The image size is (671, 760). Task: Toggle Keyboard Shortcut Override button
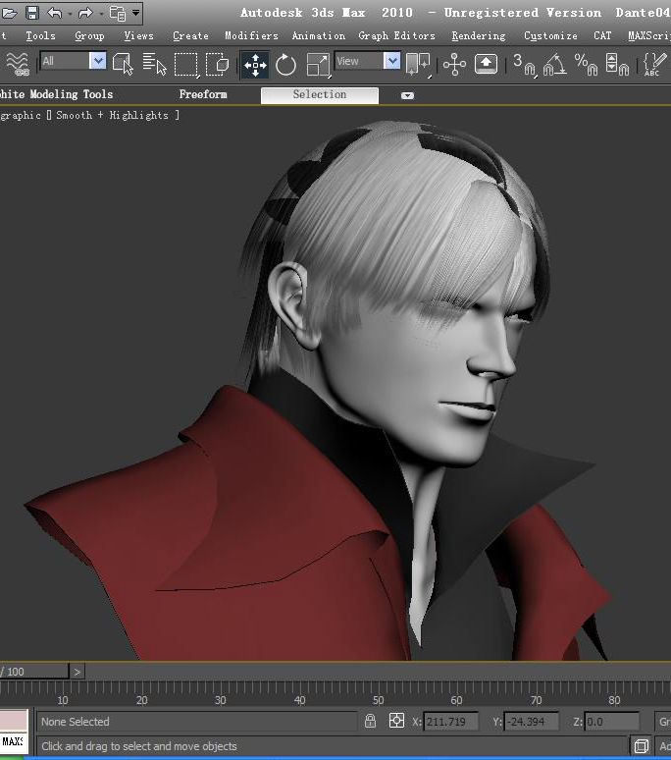[x=486, y=64]
